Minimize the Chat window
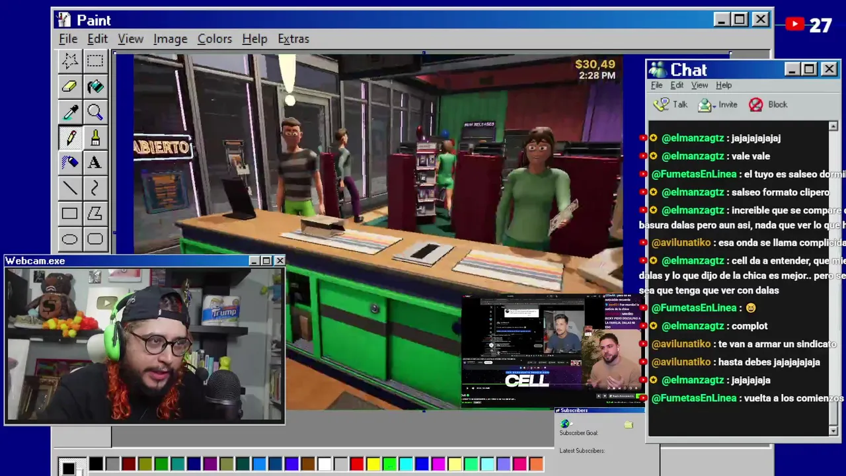The height and width of the screenshot is (476, 846). [x=792, y=69]
